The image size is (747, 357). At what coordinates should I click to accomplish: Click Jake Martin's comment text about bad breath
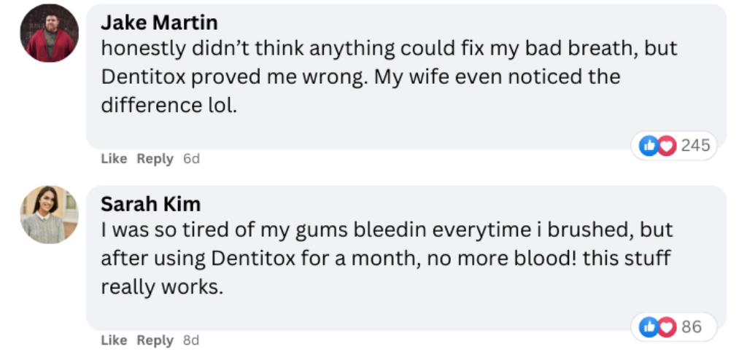coord(389,76)
